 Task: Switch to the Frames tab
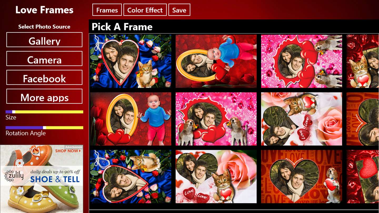107,10
